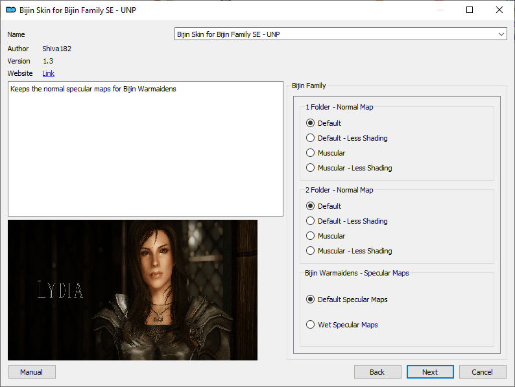Click the installer window title icon

tap(11, 10)
